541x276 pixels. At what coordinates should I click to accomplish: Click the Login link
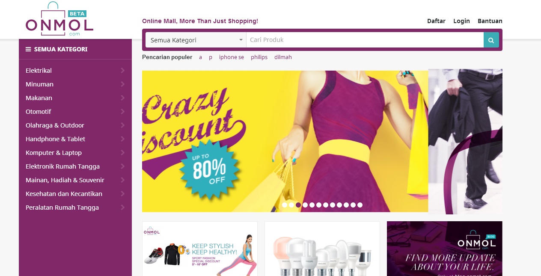[461, 21]
